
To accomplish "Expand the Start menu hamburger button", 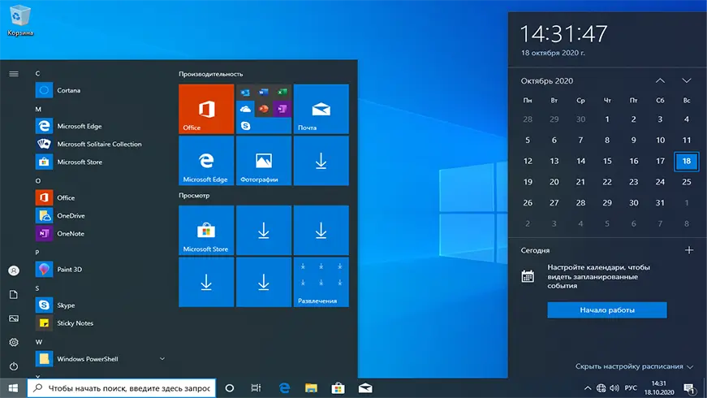I will tap(14, 74).
